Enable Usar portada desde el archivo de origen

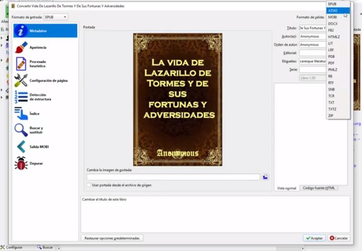coord(89,185)
